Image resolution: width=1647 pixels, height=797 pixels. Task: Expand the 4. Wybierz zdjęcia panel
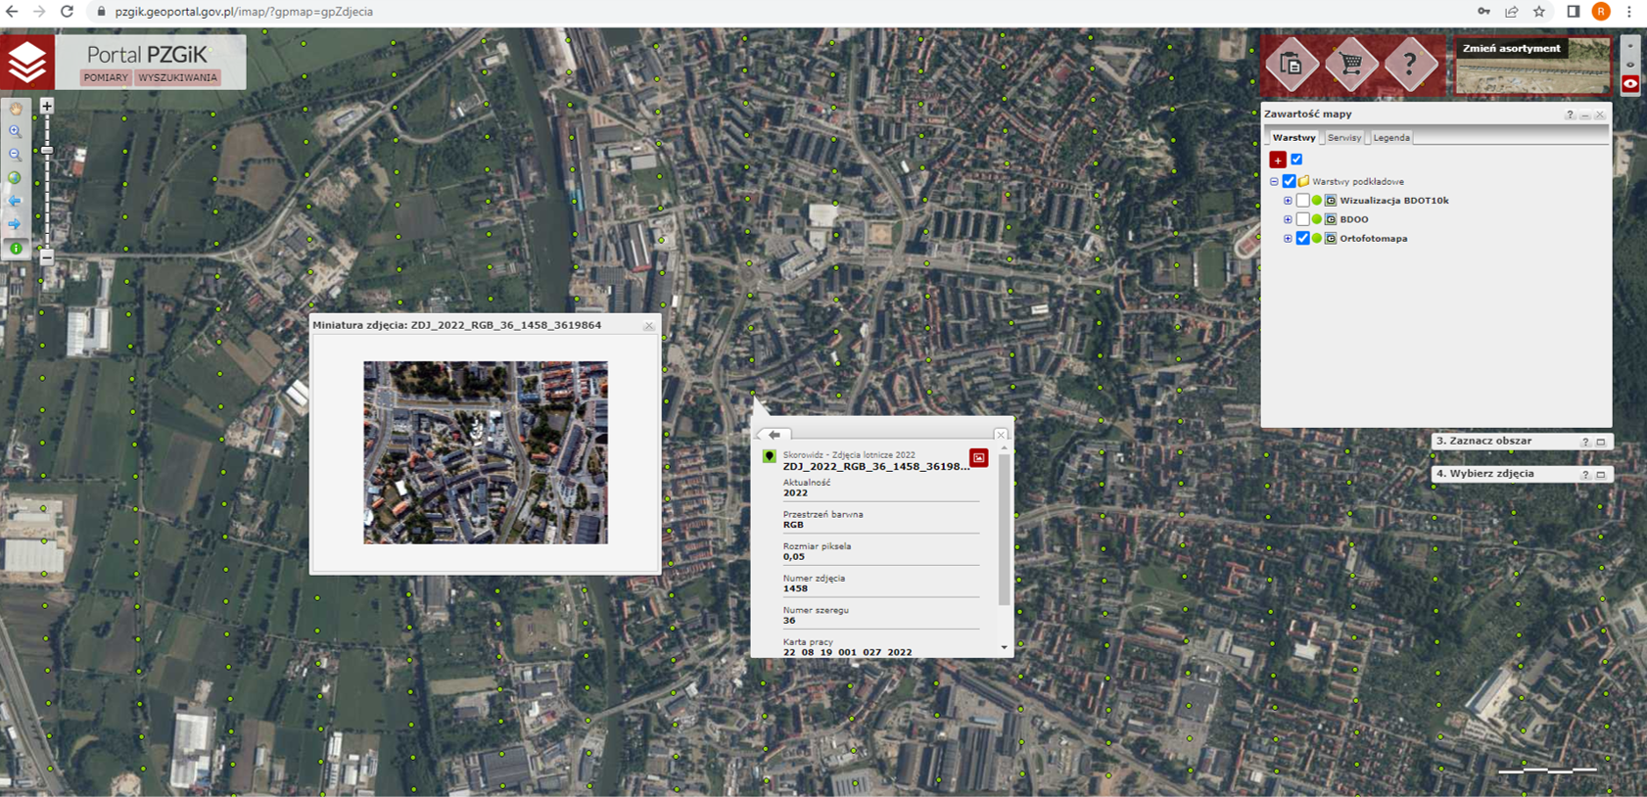(1601, 475)
